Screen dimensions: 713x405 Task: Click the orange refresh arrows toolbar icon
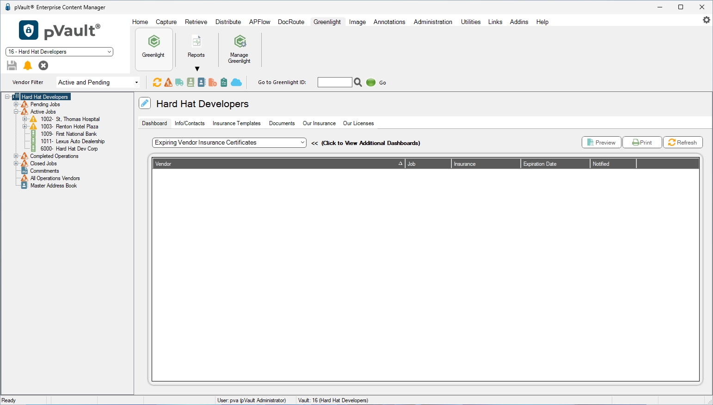point(157,82)
